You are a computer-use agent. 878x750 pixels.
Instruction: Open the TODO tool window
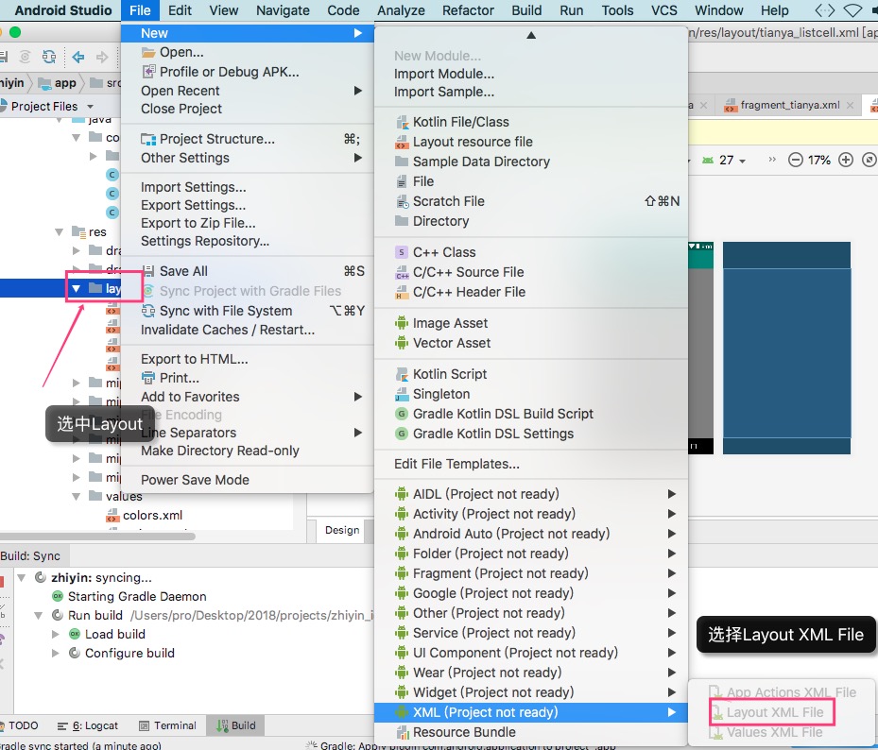[x=23, y=726]
